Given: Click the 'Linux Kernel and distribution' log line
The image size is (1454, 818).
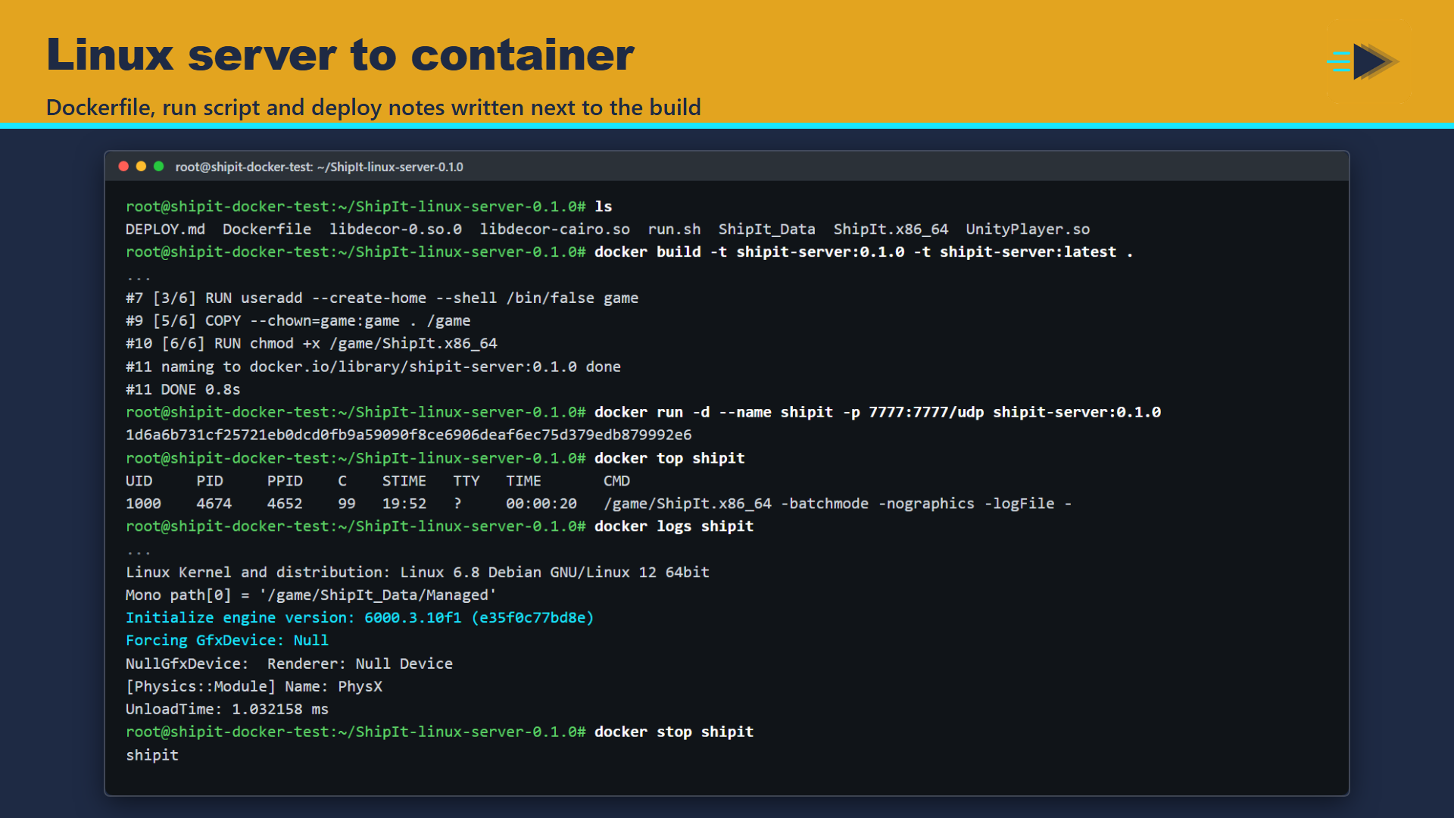Looking at the screenshot, I should click(x=417, y=573).
